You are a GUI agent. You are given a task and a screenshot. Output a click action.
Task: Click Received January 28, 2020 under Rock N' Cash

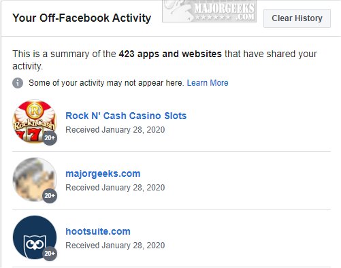pyautogui.click(x=115, y=130)
